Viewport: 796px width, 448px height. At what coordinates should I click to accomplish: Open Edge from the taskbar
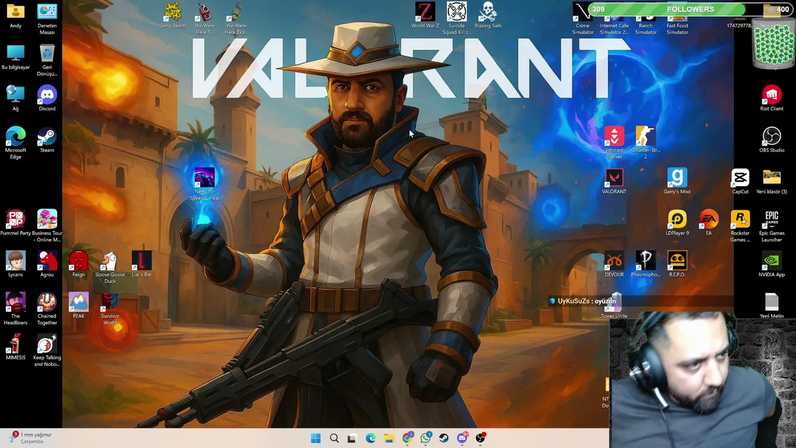371,438
